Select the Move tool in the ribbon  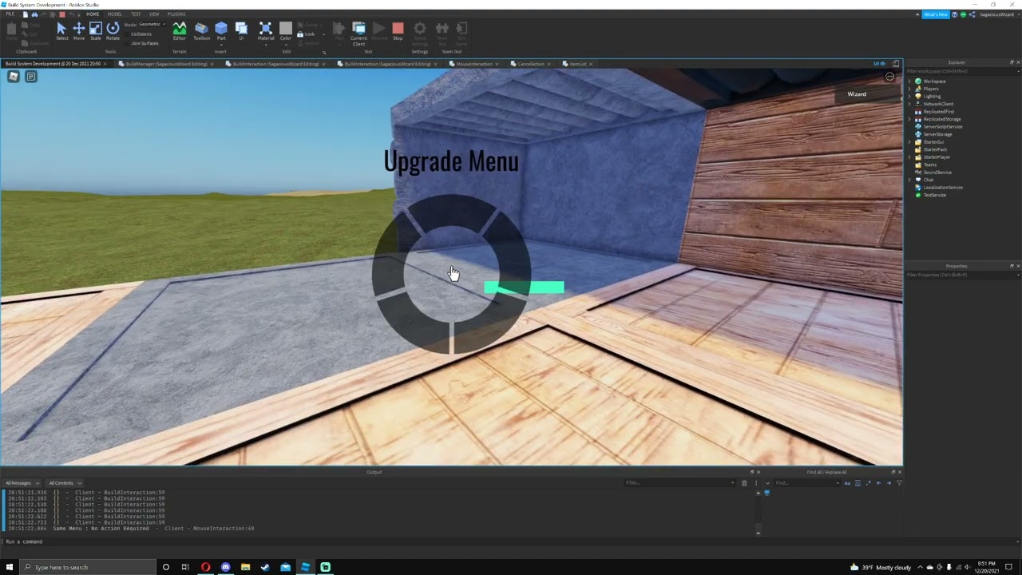pos(78,30)
